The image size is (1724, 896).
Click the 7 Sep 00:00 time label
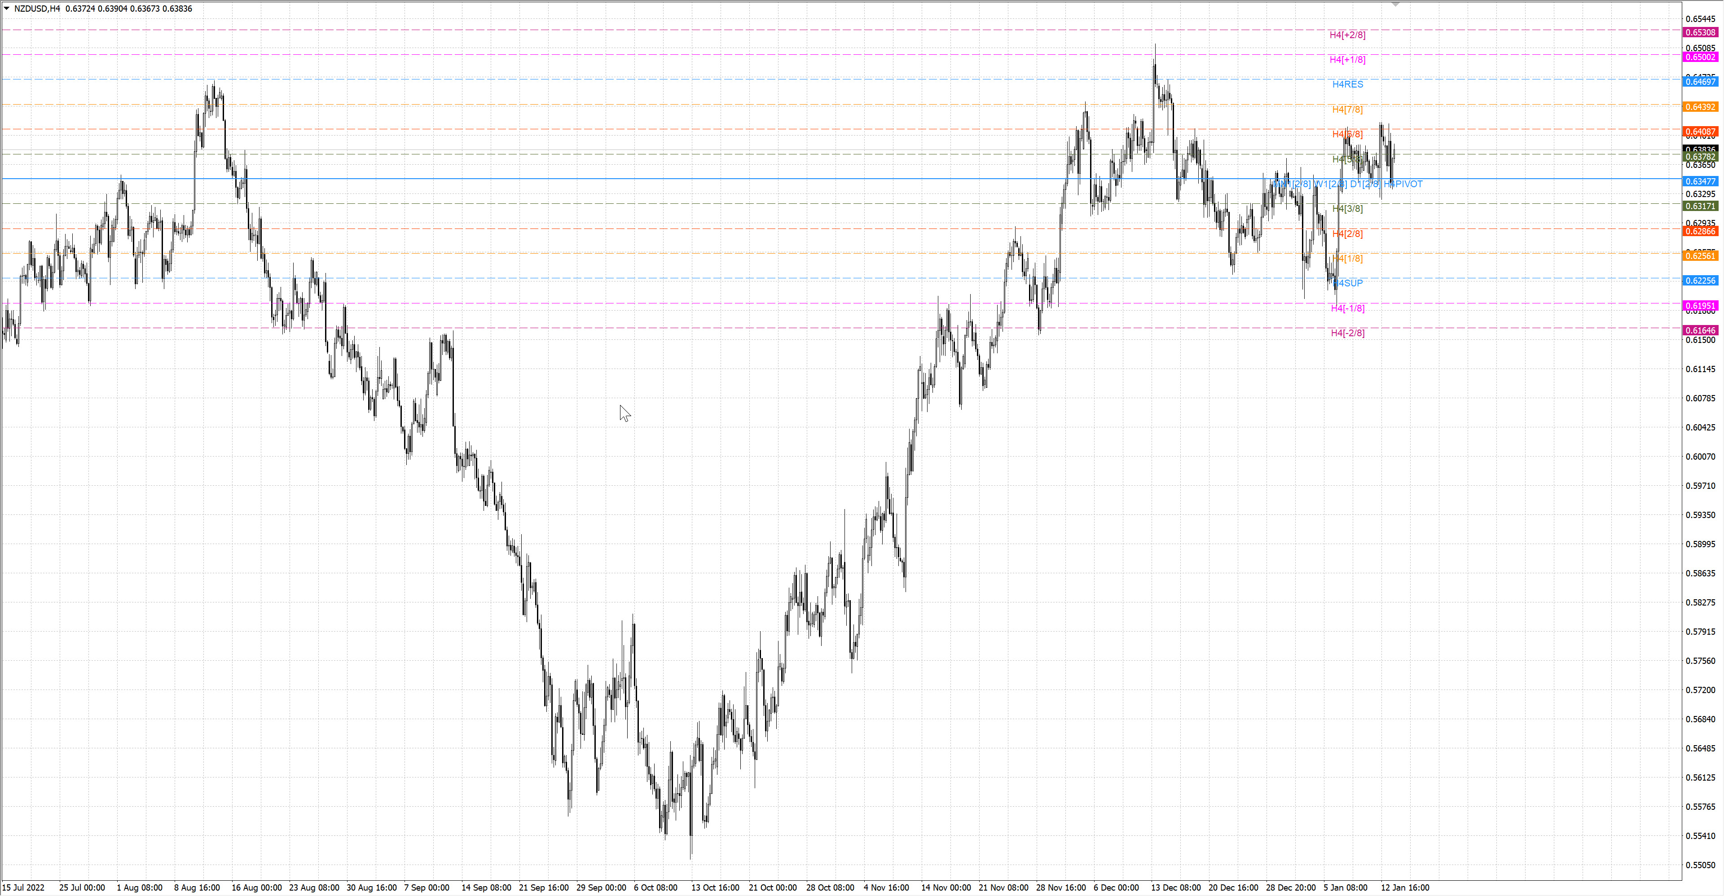click(x=427, y=888)
